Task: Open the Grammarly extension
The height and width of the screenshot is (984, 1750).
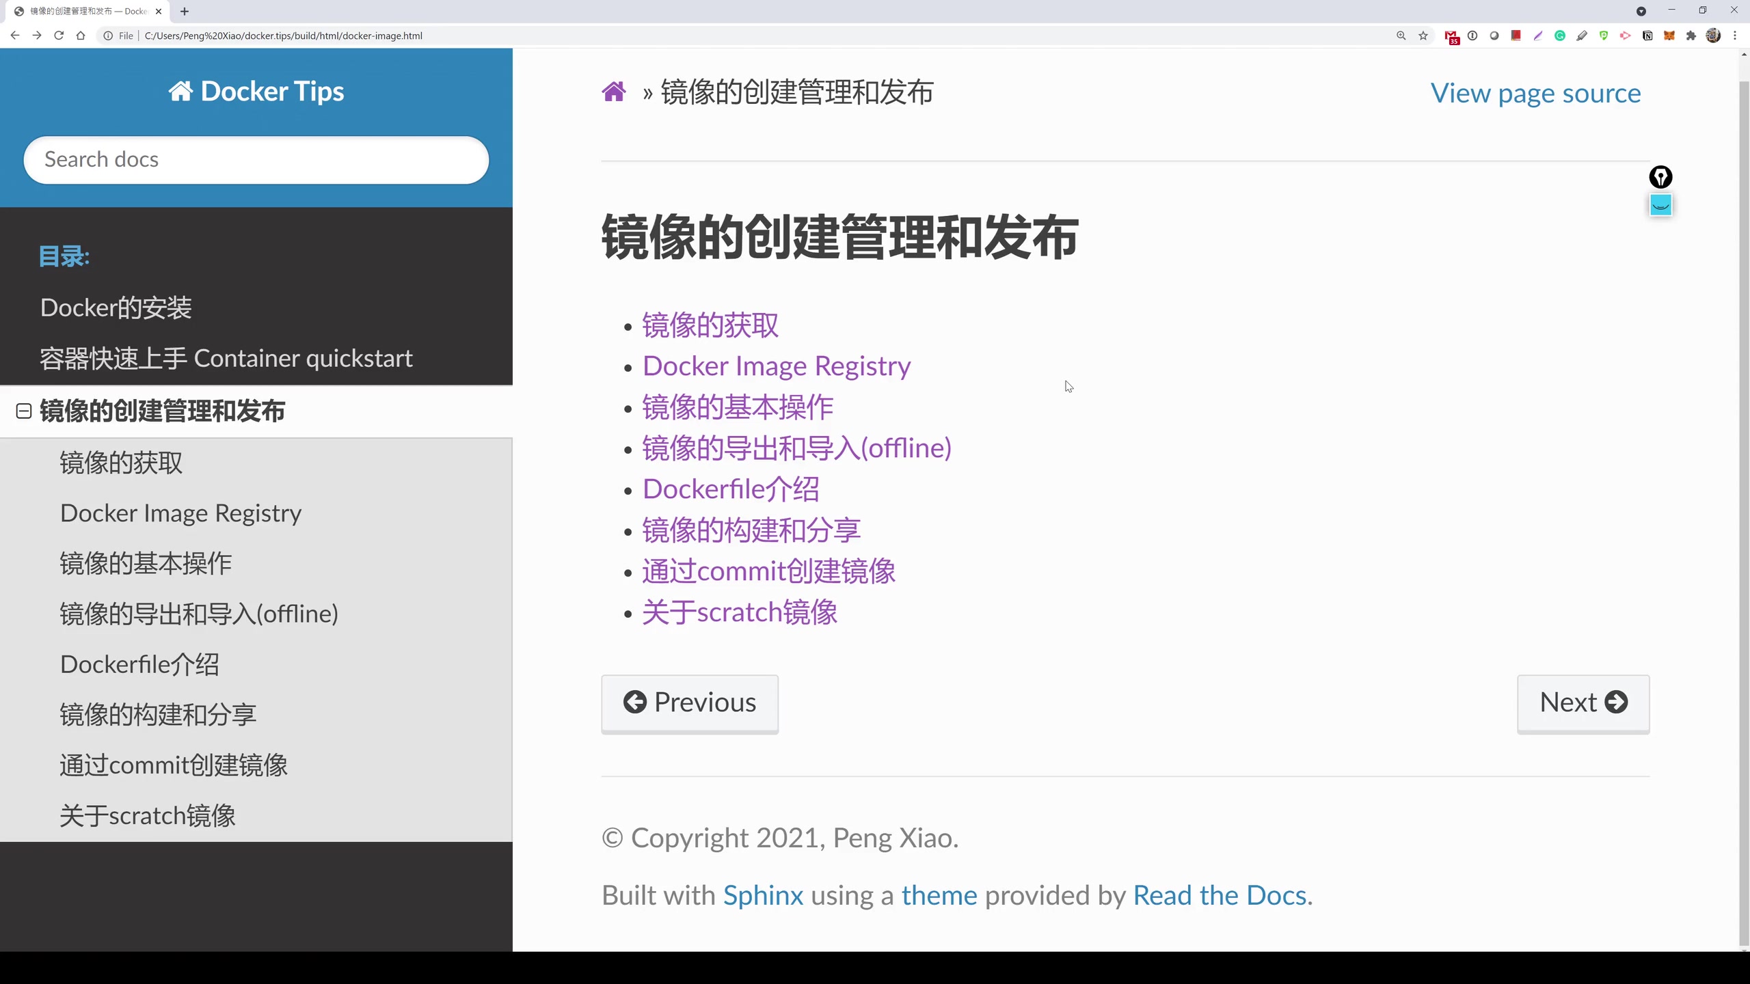Action: pos(1560,36)
